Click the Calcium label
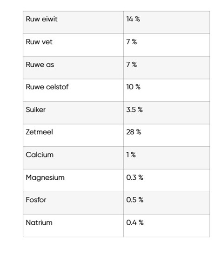Viewport: 221px width, 260px height. click(40, 155)
